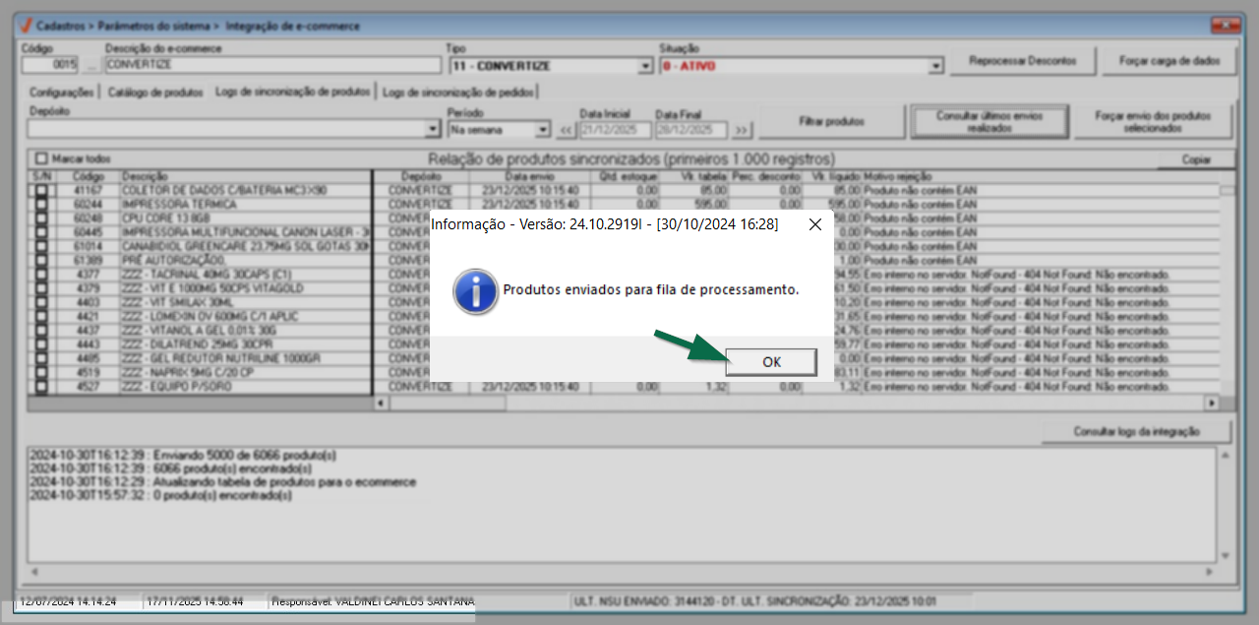The height and width of the screenshot is (625, 1259).
Task: Open the Tipo dropdown showing 11 - CONVERTIZE
Action: (645, 66)
